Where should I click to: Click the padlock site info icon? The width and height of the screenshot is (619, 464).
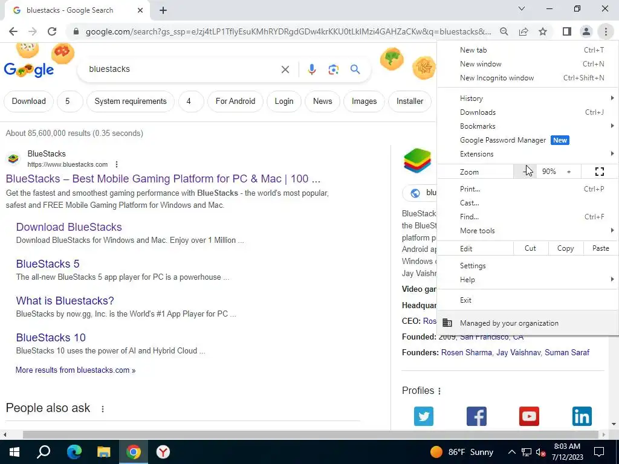76,31
